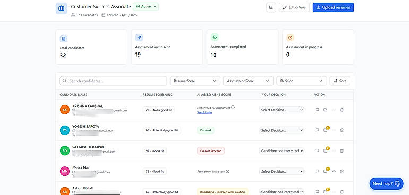
Task: Click the name Meera Nair
Action: (81, 167)
